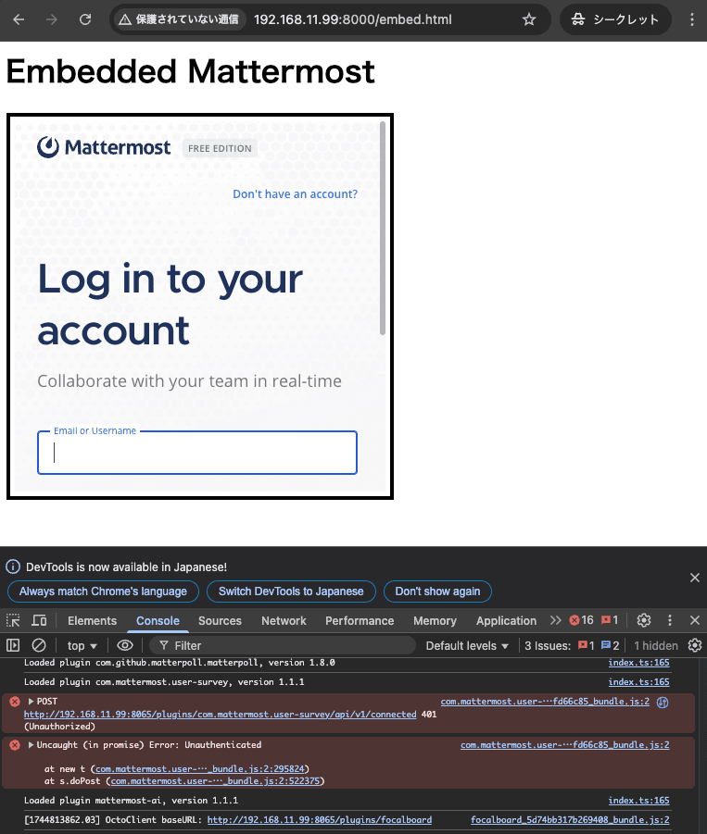Screen dimensions: 707x834
Task: Click the address bar URL
Action: coord(352,19)
